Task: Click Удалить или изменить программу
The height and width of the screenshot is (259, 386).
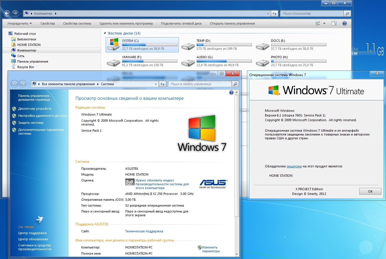Action: point(126,23)
